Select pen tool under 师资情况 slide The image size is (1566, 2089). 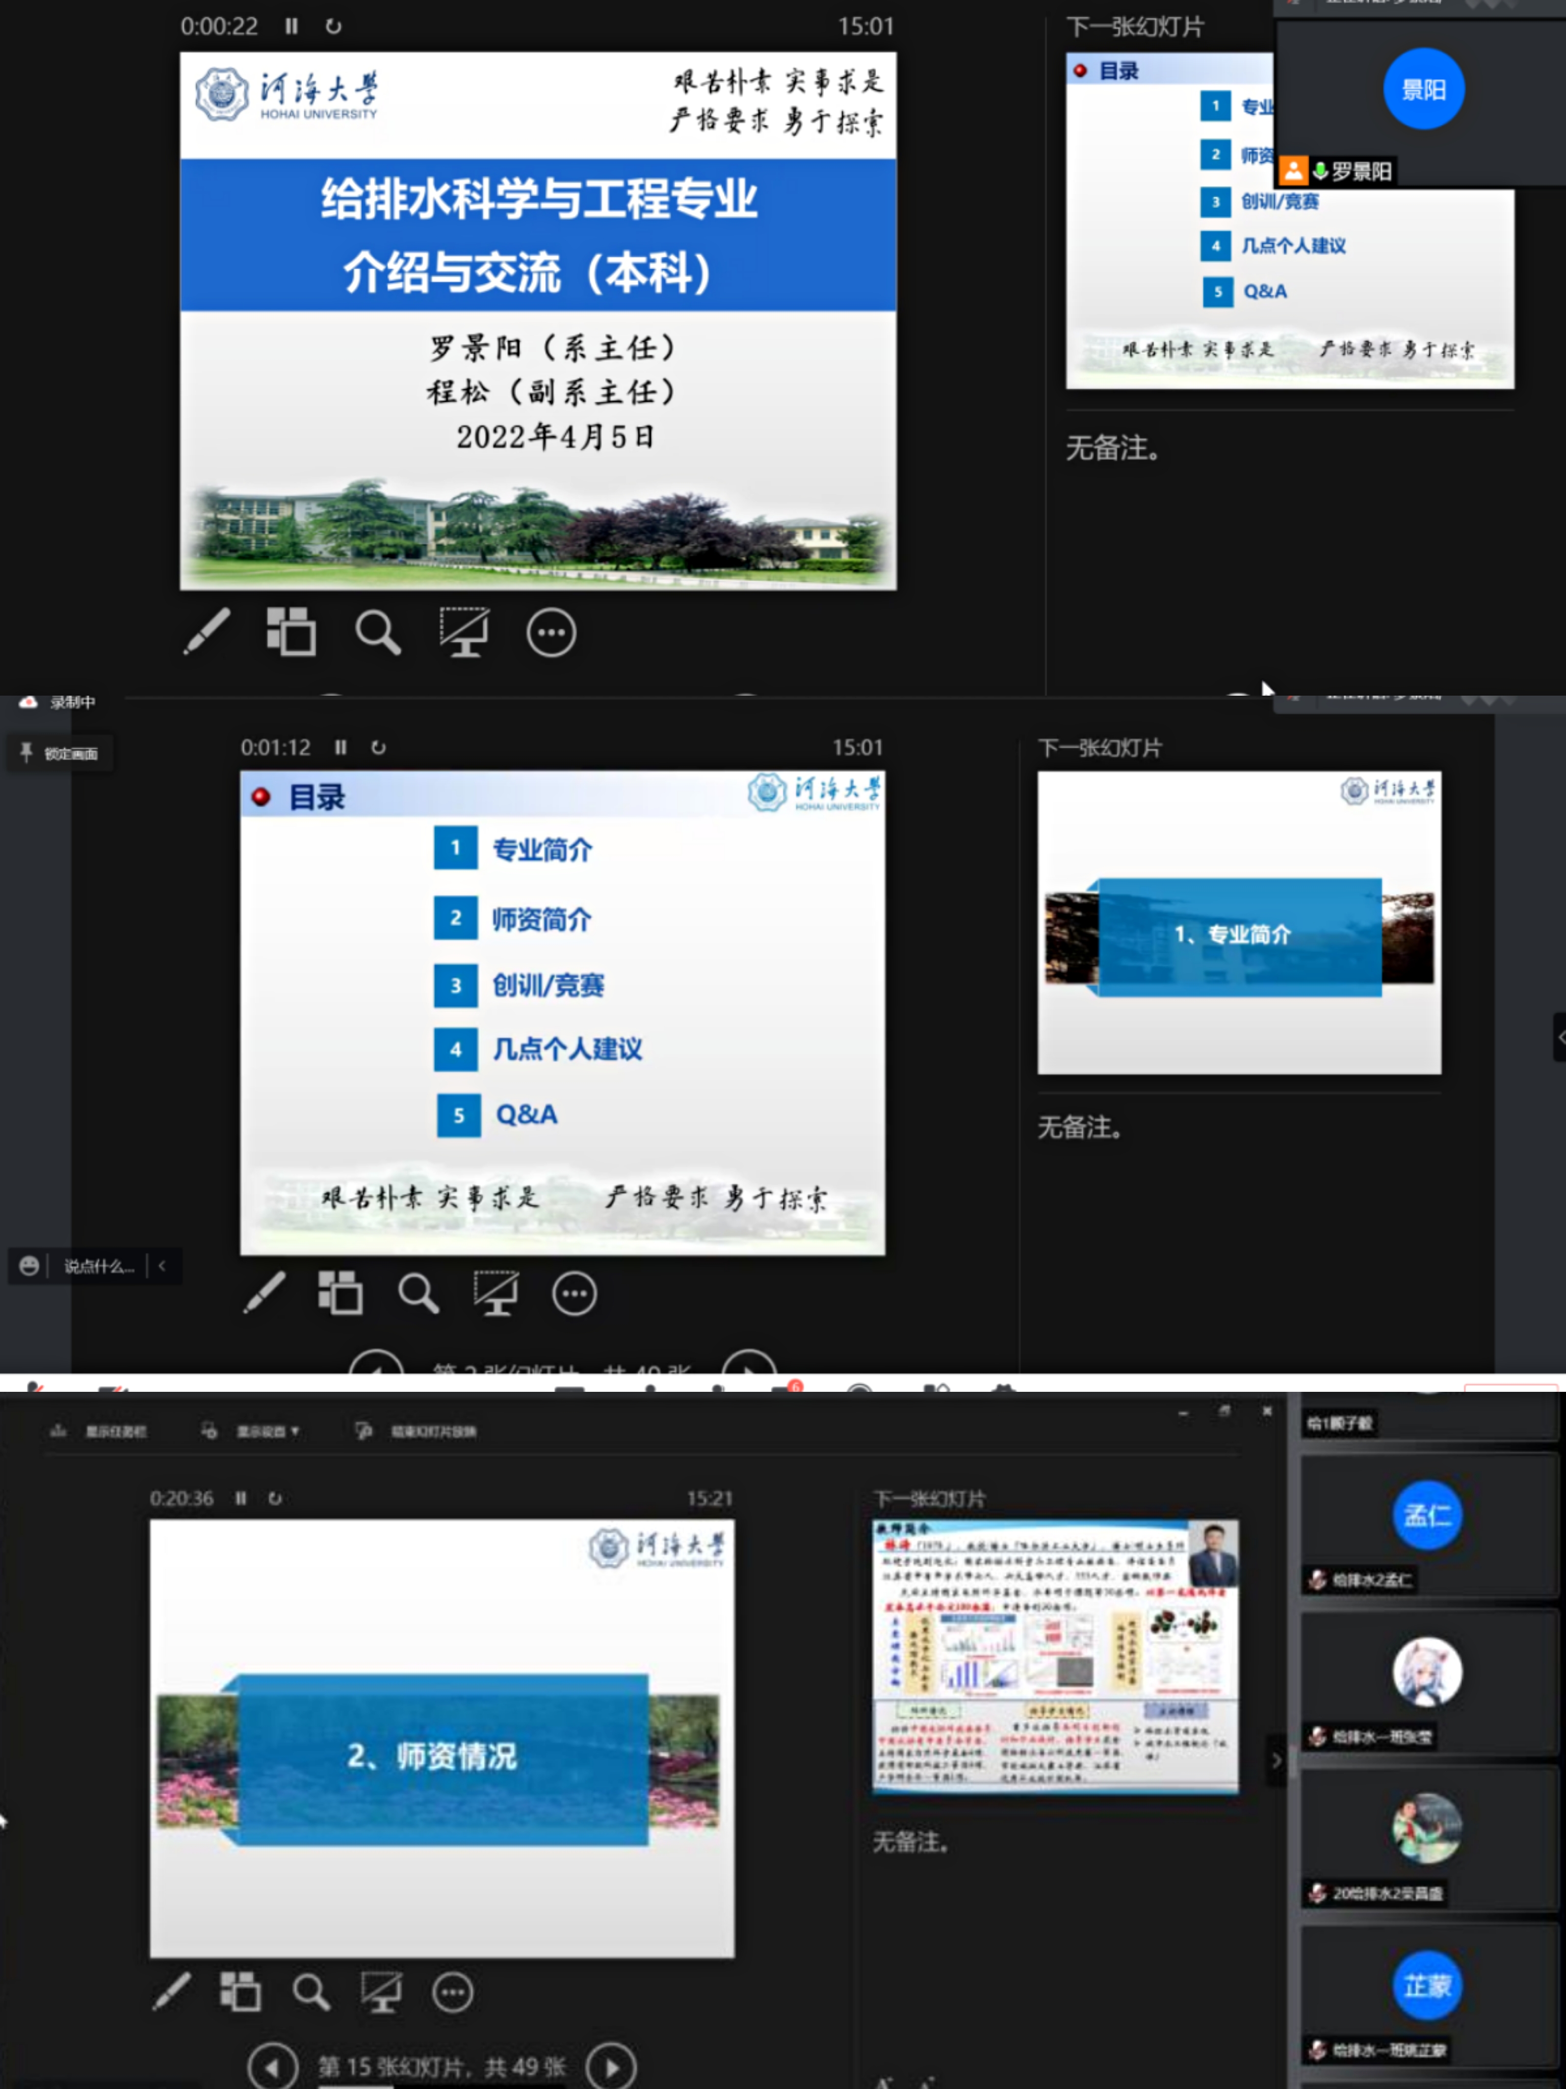[172, 1992]
